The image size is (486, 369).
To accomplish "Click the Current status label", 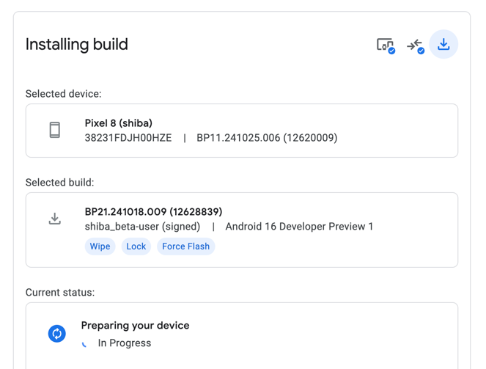I will tap(60, 293).
